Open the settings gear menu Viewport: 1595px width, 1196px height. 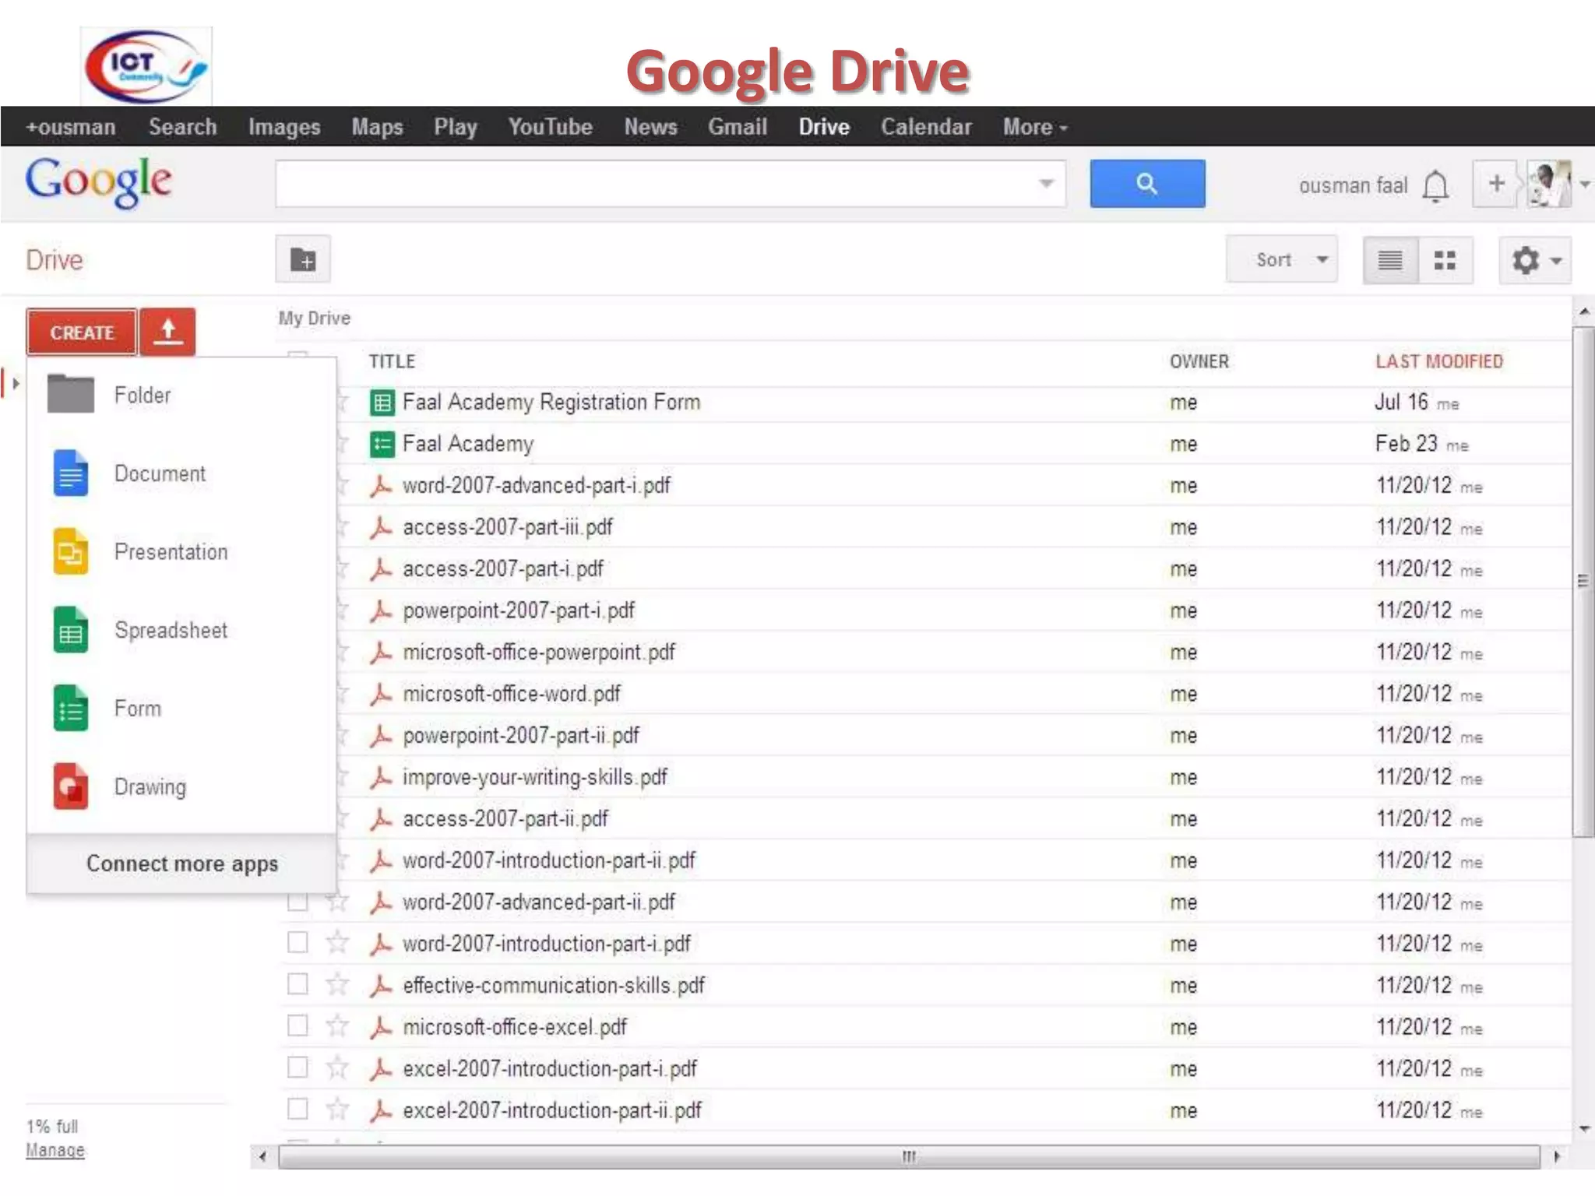coord(1534,260)
